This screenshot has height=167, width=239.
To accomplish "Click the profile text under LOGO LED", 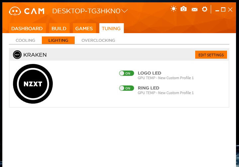I will pyautogui.click(x=166, y=78).
